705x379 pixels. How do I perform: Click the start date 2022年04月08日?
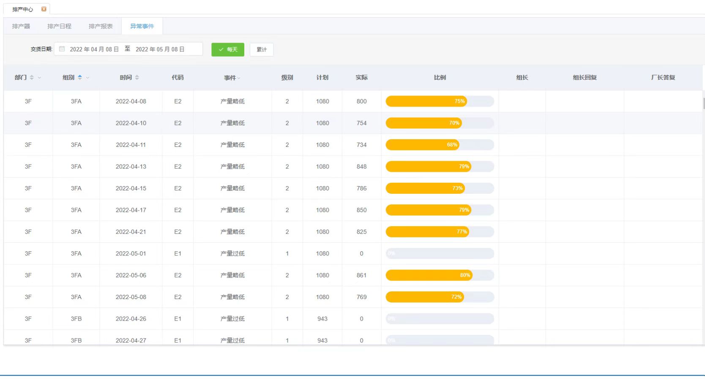point(94,49)
